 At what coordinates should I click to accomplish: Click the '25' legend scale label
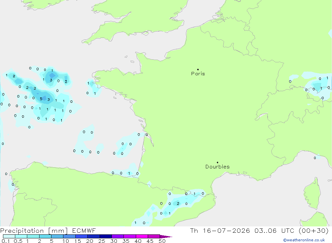click(102, 241)
